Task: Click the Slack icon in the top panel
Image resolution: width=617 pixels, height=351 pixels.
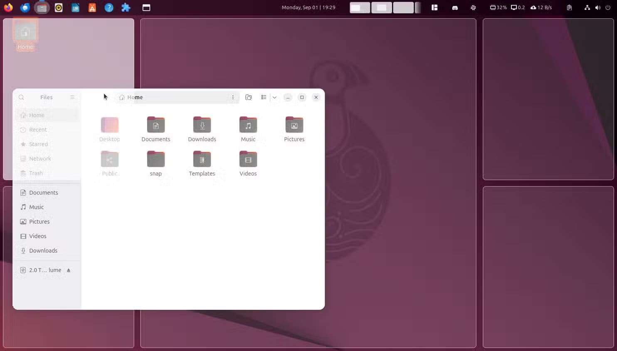Action: pyautogui.click(x=473, y=7)
